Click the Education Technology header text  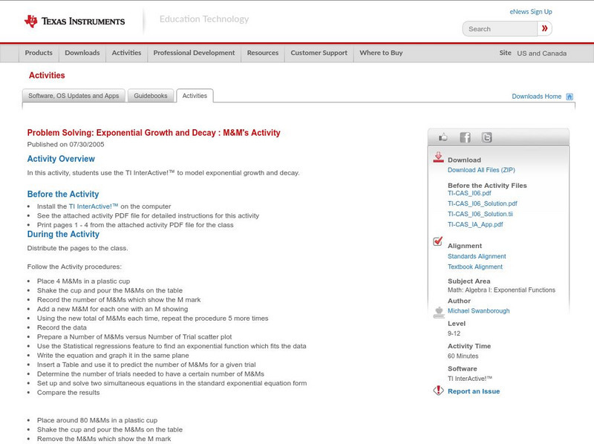204,19
